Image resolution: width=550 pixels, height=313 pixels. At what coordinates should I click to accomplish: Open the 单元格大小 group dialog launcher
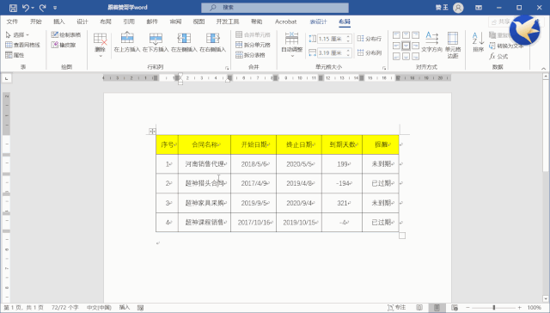(384, 68)
